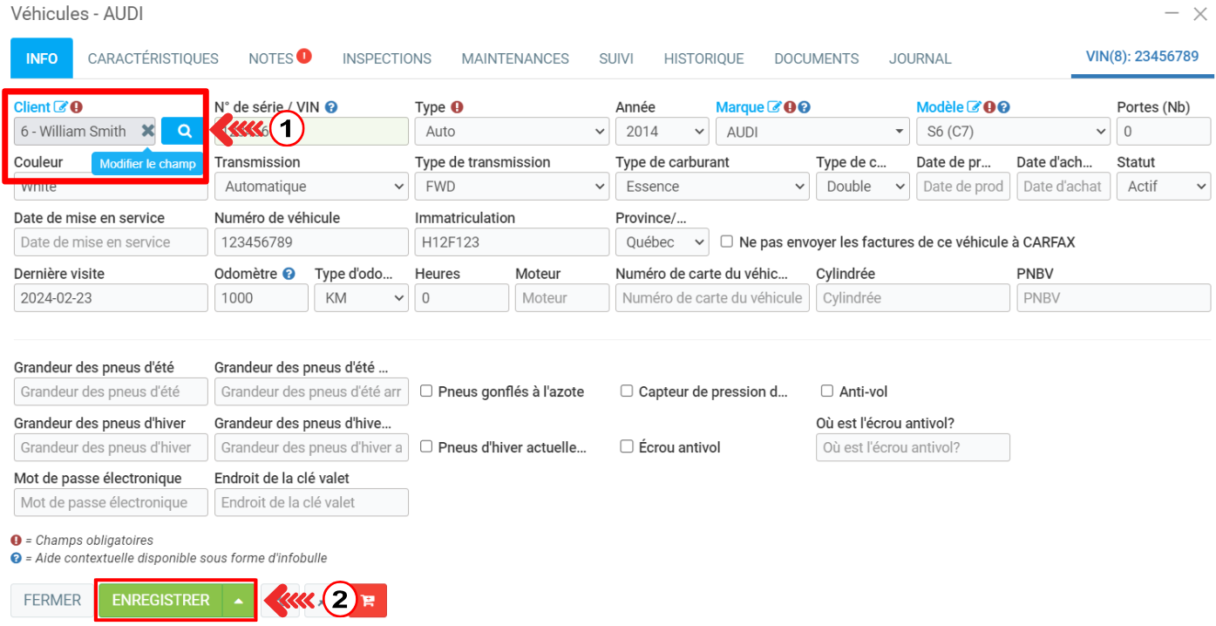Screen dimensions: 1216x626
Task: Expand the Année dropdown showing 2014
Action: 662,131
